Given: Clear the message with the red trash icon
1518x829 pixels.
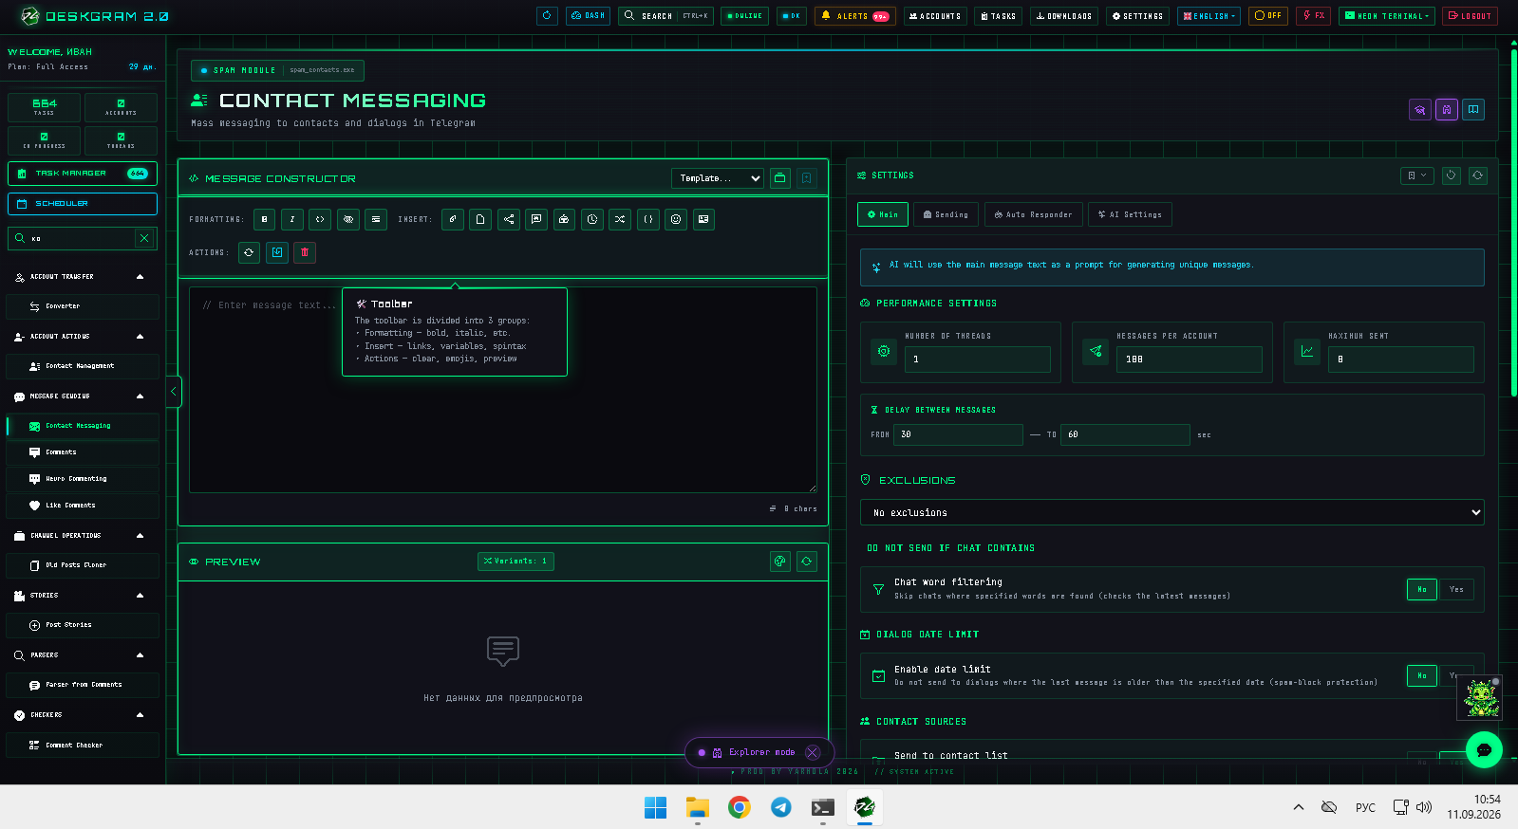Looking at the screenshot, I should coord(305,252).
